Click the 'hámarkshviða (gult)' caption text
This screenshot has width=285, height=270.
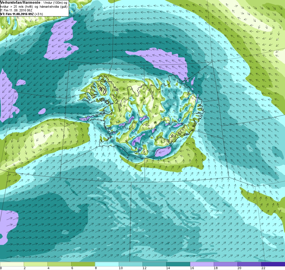tap(54, 7)
